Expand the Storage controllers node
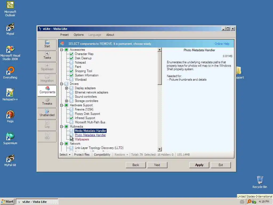The height and width of the screenshot is (205, 273). tap(66, 101)
